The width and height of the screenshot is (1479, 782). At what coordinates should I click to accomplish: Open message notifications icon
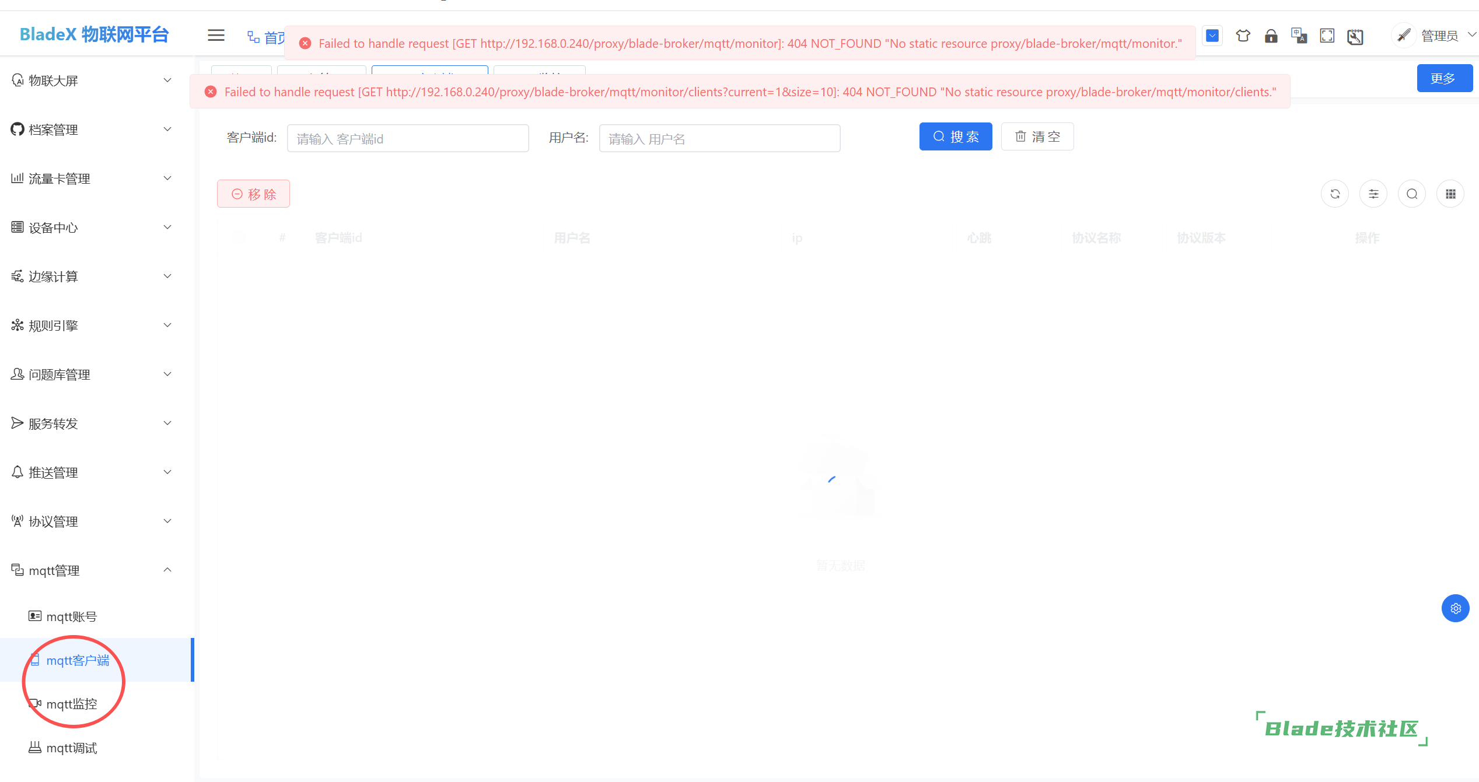[x=1212, y=36]
